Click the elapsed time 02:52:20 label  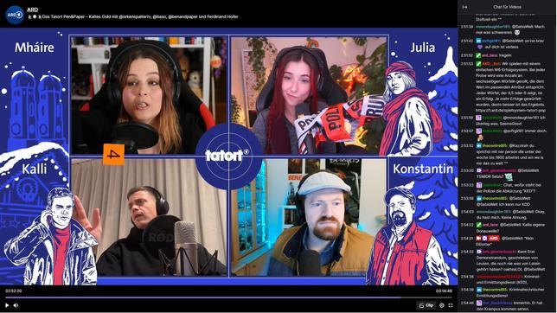[14, 291]
